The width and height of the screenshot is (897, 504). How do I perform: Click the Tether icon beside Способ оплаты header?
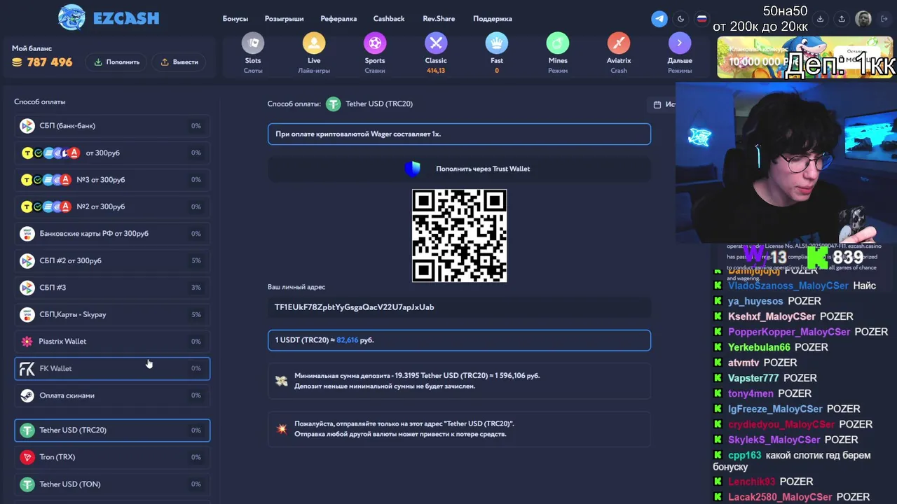(333, 104)
